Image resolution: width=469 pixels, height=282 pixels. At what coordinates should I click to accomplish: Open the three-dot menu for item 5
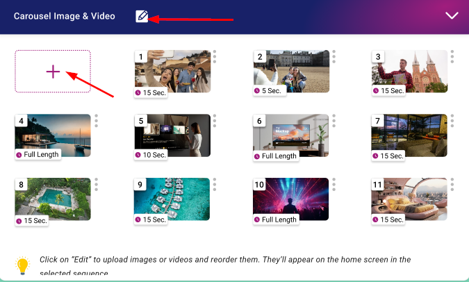pos(215,121)
